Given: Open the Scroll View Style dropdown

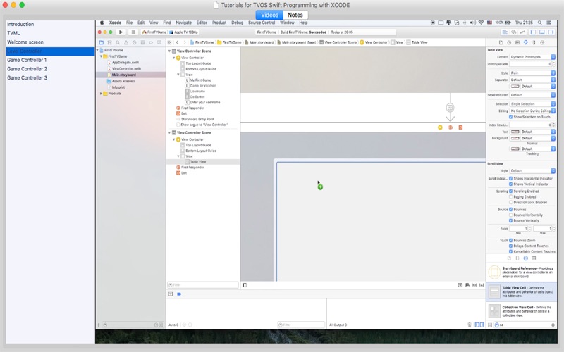Looking at the screenshot, I should (532, 170).
